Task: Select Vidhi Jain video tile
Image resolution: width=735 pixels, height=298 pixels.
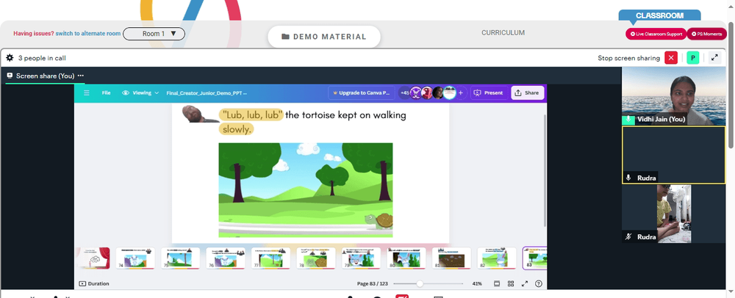Action: point(673,96)
